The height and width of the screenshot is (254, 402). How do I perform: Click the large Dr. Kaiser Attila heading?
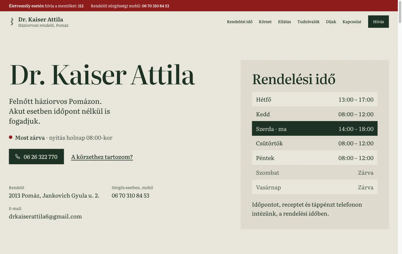pos(102,75)
